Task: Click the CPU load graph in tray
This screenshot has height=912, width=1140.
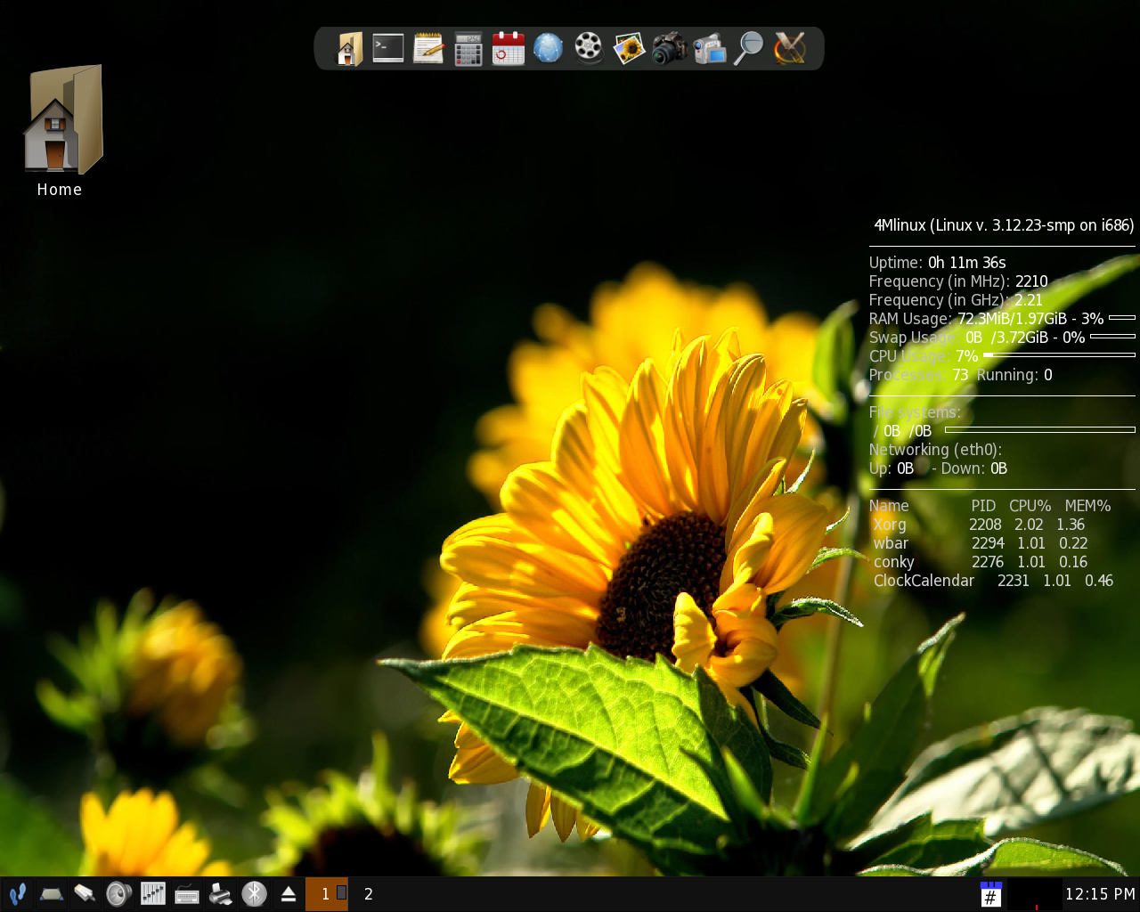Action: pos(1033,894)
